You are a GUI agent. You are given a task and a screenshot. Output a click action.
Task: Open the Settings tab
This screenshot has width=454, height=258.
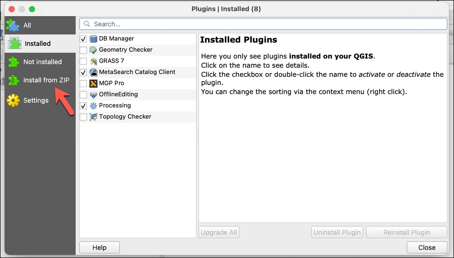40,100
